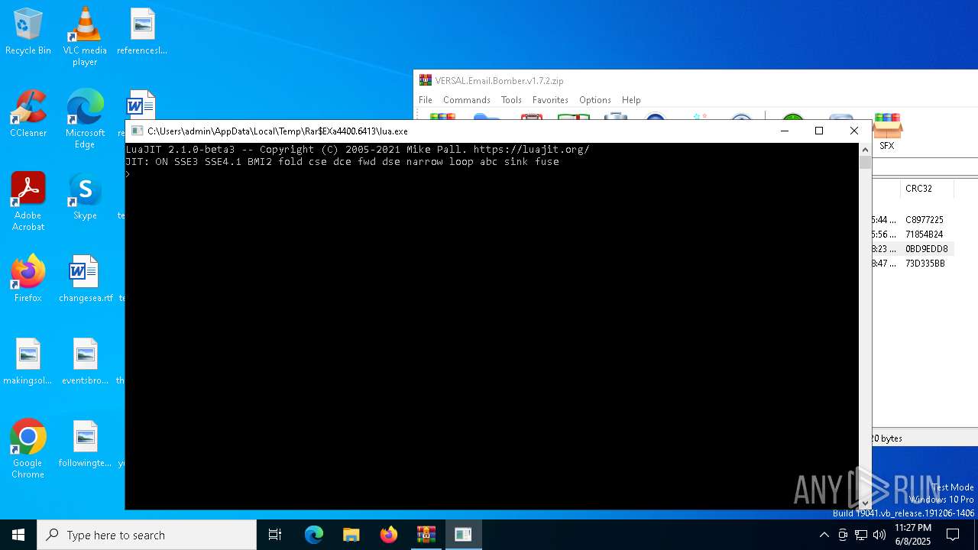Click the console scrollbar down arrow
The image size is (978, 550).
[x=865, y=503]
